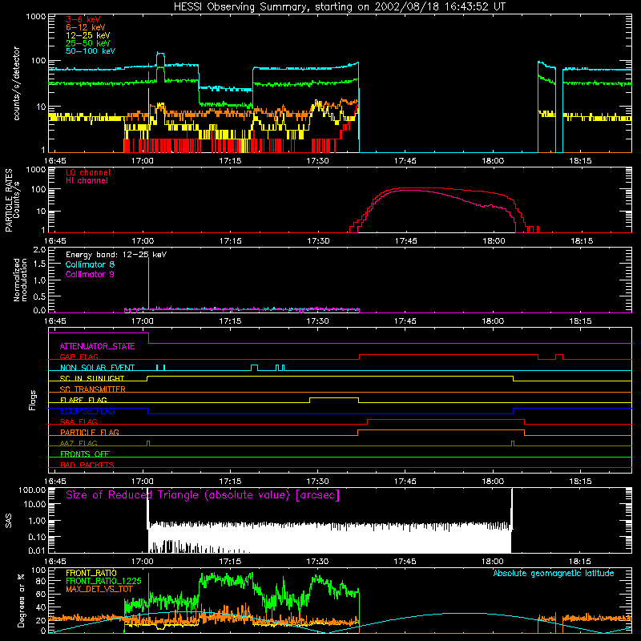Click the 'Degrees or %' axis label
Image resolution: width=641 pixels, height=641 pixels.
coord(21,600)
